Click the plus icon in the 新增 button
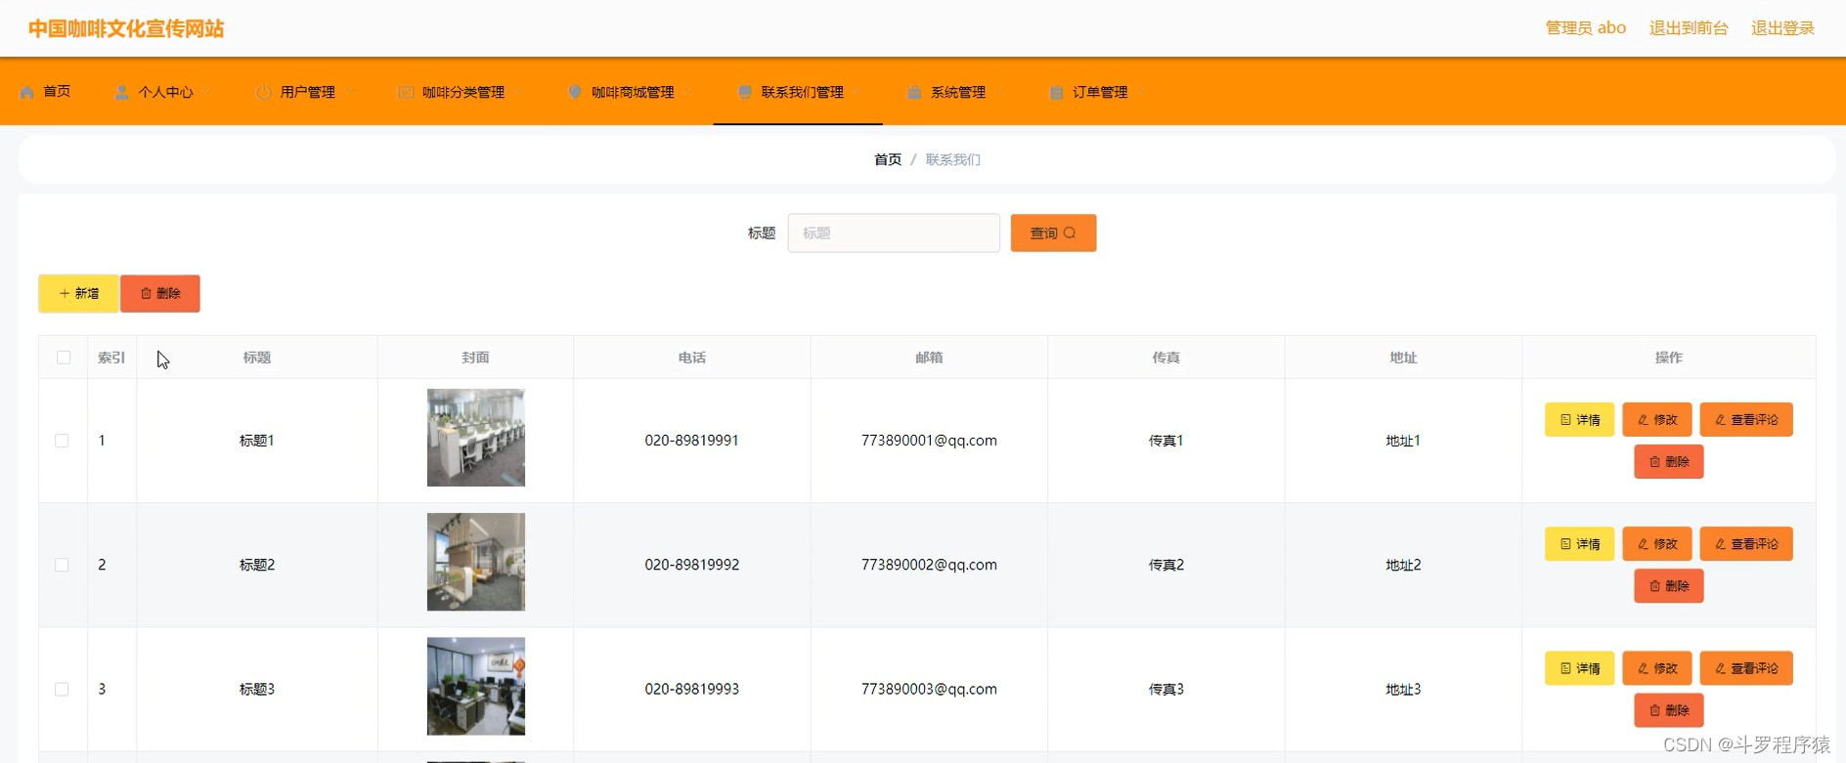Screen dimensions: 1846x763 coord(65,293)
